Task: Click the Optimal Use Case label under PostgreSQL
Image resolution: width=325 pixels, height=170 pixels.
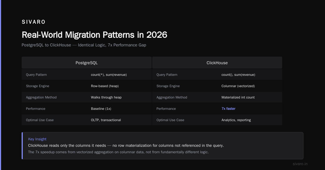Action: 40,120
